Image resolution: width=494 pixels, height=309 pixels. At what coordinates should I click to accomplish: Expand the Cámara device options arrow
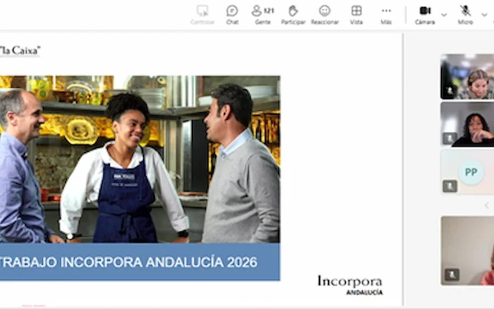tap(444, 15)
